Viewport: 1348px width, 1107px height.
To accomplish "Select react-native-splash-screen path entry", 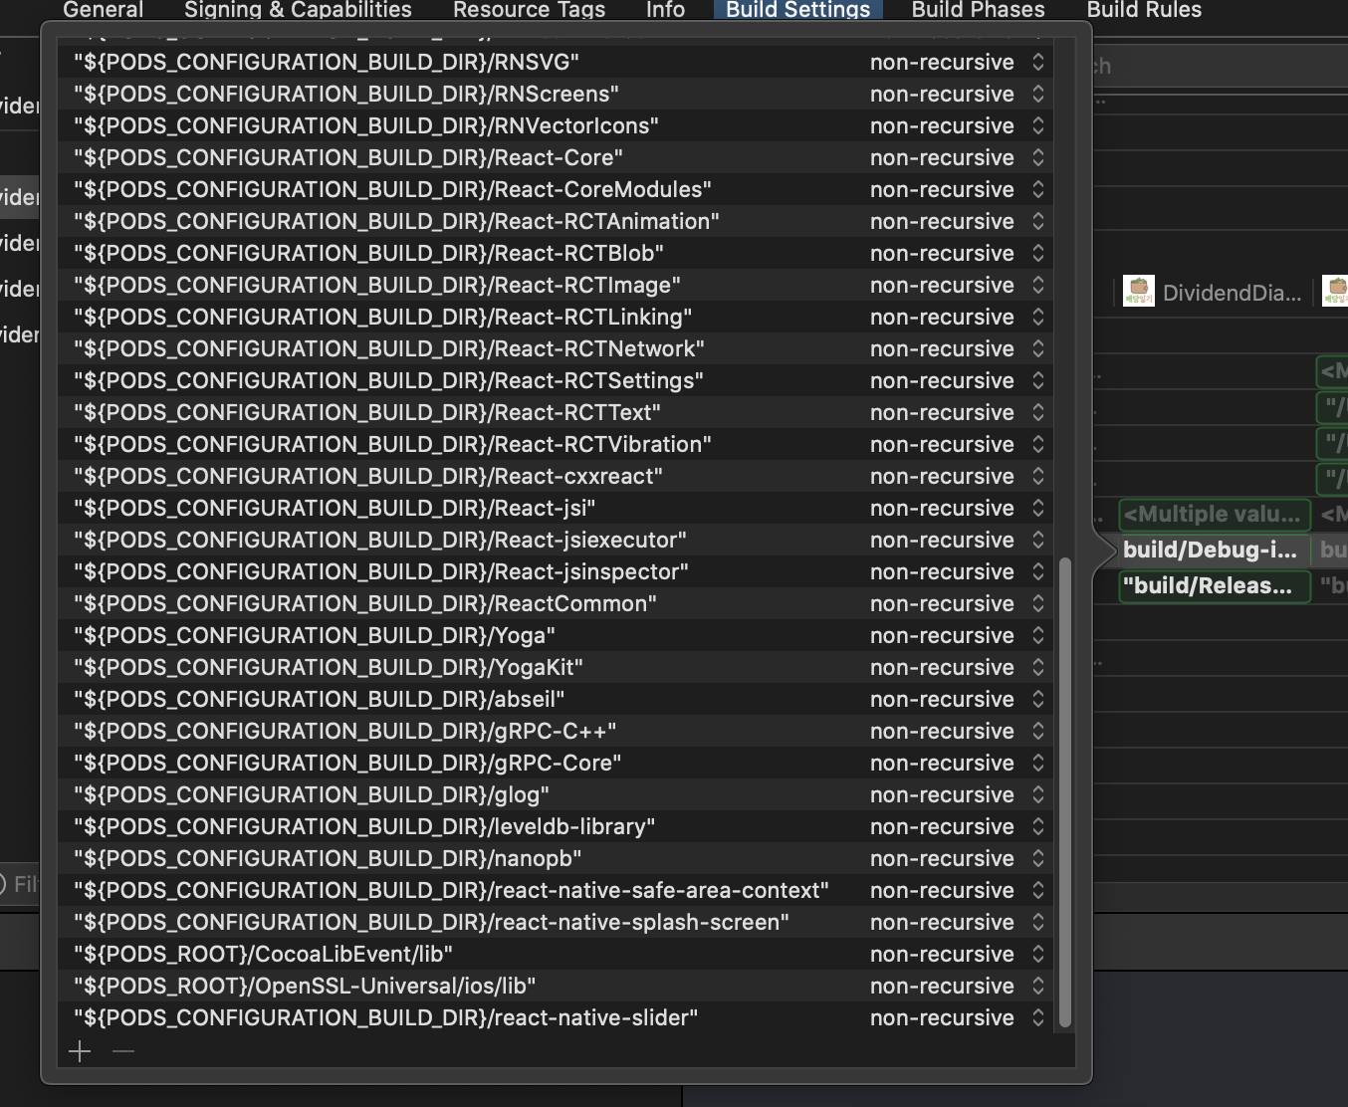I will pos(431,922).
